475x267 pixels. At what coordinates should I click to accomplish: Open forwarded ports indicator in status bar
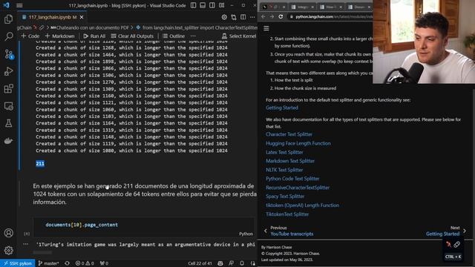(x=104, y=263)
